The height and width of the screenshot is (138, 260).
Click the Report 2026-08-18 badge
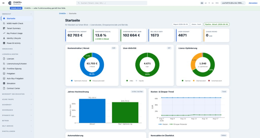click(181, 24)
